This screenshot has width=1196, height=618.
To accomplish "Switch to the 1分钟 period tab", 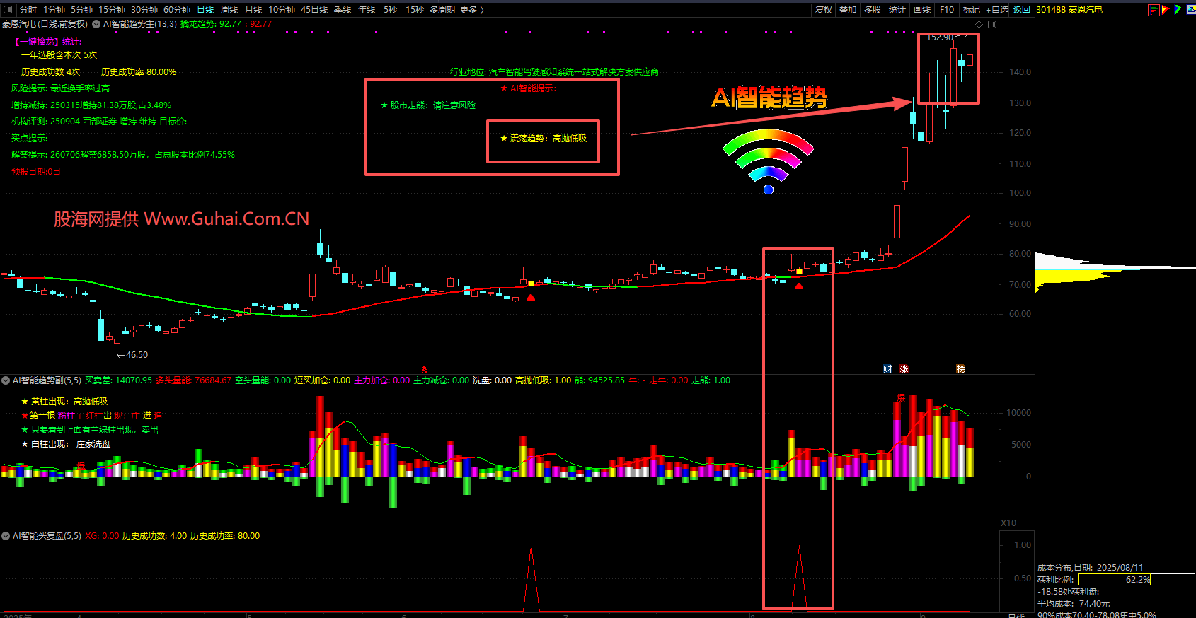I will coord(54,10).
